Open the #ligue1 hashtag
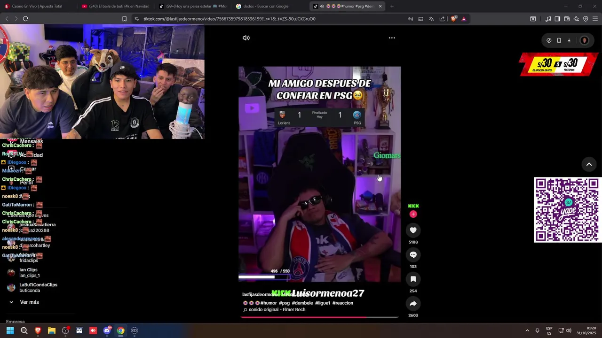The height and width of the screenshot is (338, 602). 323,303
